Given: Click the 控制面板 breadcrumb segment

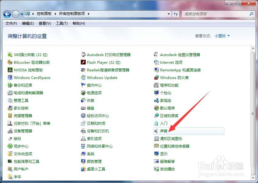Looking at the screenshot, I should (44, 14).
